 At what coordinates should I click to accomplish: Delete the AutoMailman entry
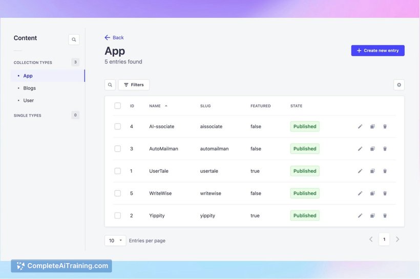click(x=385, y=149)
